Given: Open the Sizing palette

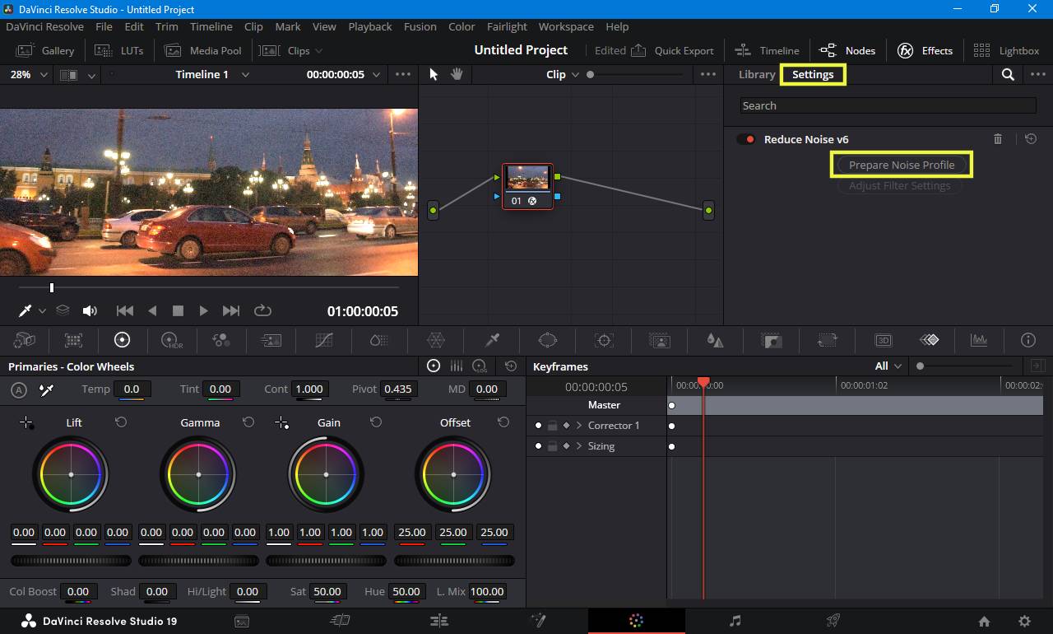Looking at the screenshot, I should (x=827, y=340).
